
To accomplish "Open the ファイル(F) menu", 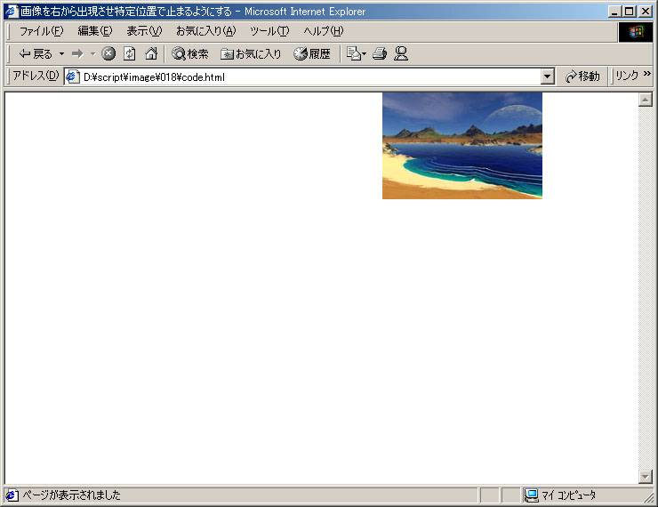I will pyautogui.click(x=41, y=31).
